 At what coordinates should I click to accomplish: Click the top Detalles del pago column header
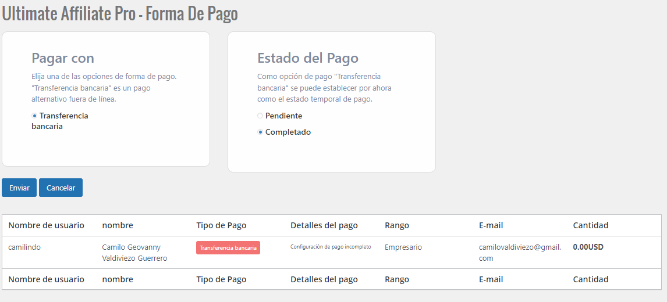324,225
